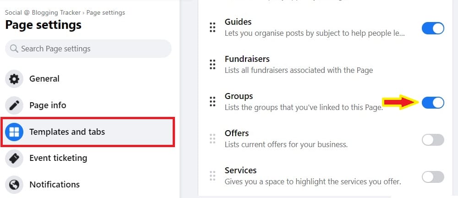Image resolution: width=458 pixels, height=198 pixels.
Task: Click the Fundraisers drag handle dots
Action: 213,64
